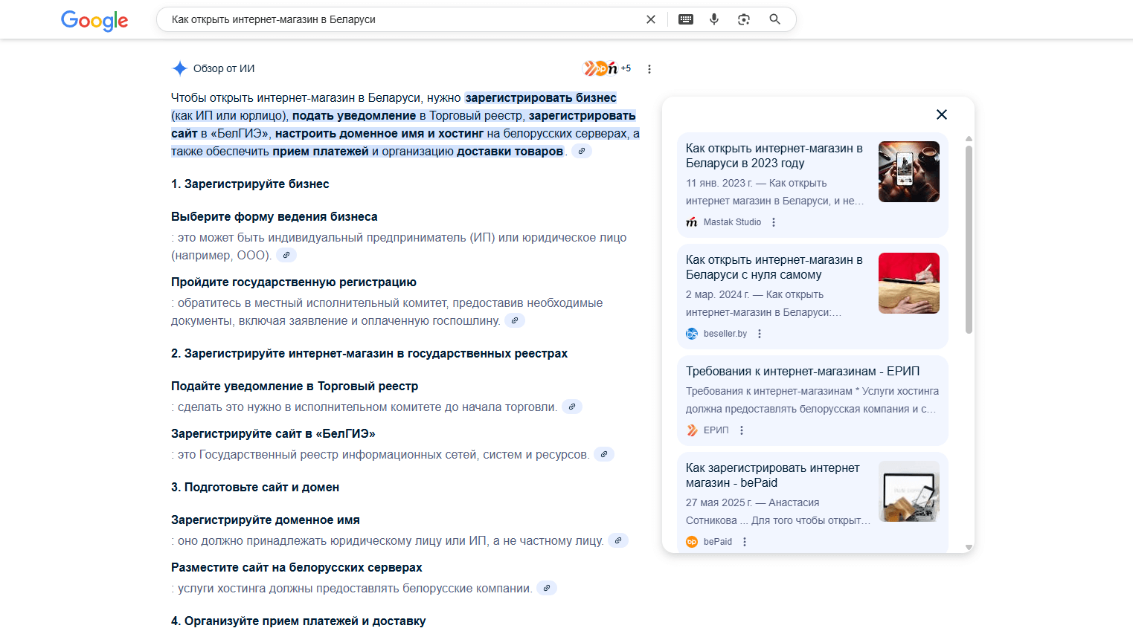1133x634 pixels.
Task: Open beseller.by result options menu
Action: tap(760, 334)
